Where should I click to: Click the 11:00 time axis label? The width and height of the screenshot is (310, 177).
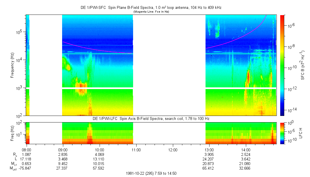[x=136, y=150]
